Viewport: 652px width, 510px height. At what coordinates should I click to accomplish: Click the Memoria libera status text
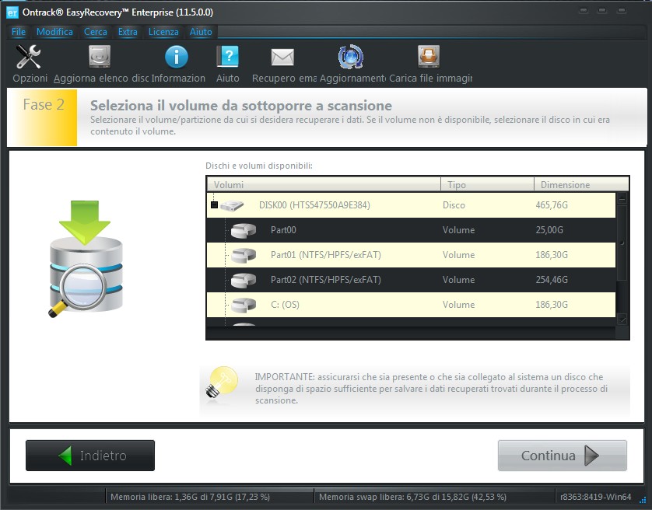pyautogui.click(x=190, y=497)
